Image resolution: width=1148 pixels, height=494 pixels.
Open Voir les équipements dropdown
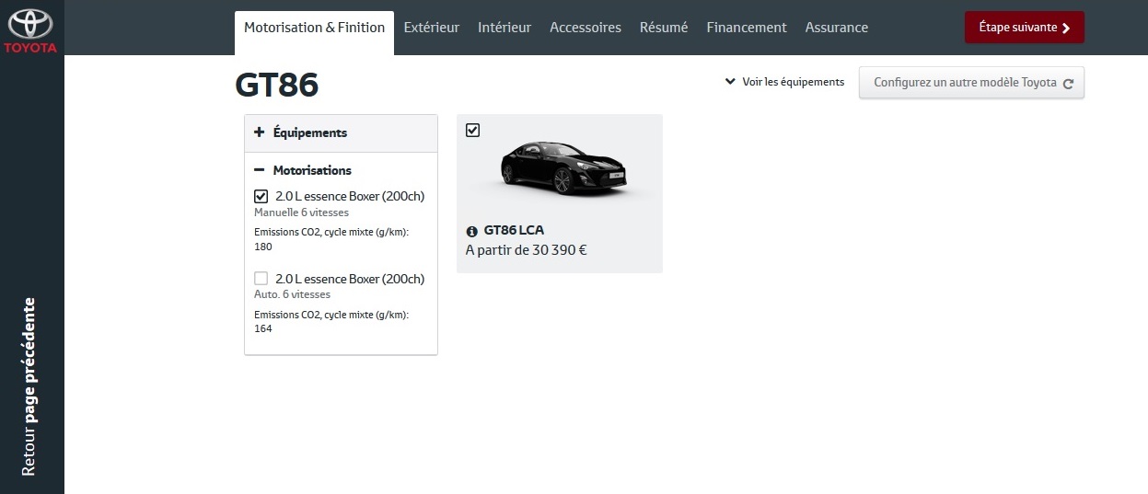point(784,82)
